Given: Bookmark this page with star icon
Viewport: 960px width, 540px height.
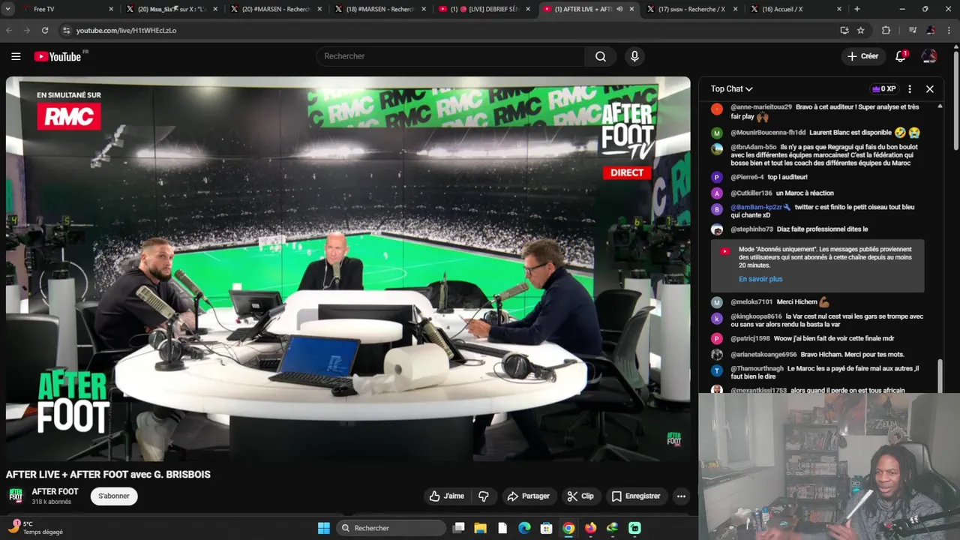Looking at the screenshot, I should [861, 30].
